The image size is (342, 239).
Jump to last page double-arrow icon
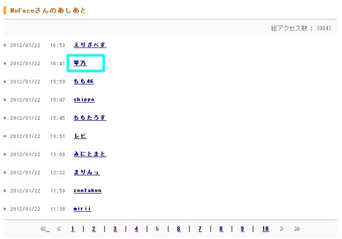(297, 229)
